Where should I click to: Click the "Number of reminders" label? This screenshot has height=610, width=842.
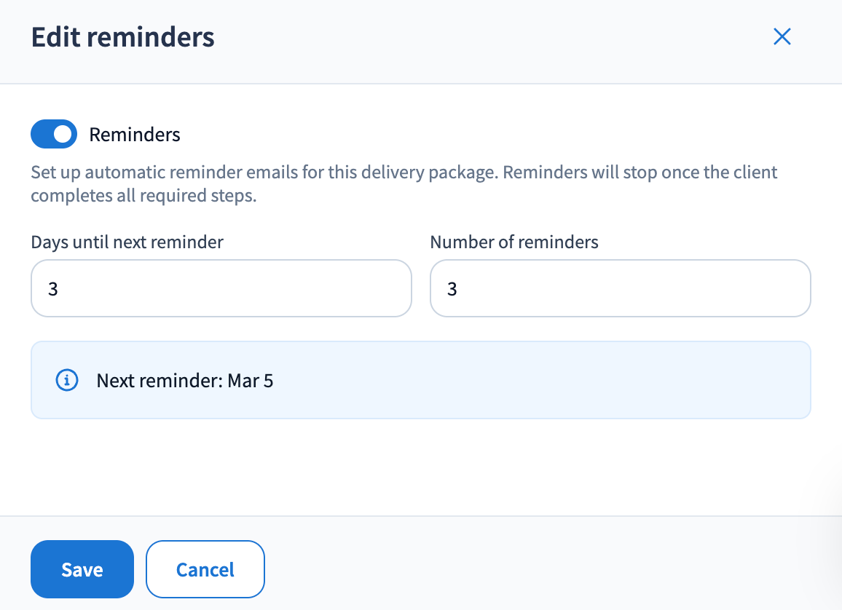[x=514, y=242]
